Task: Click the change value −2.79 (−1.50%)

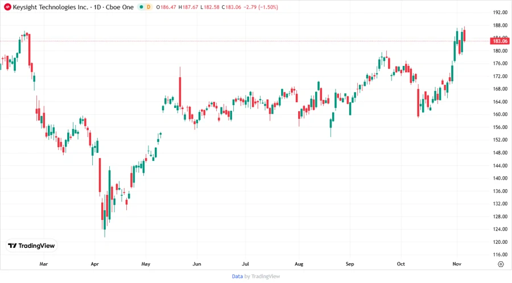Action: click(x=261, y=7)
